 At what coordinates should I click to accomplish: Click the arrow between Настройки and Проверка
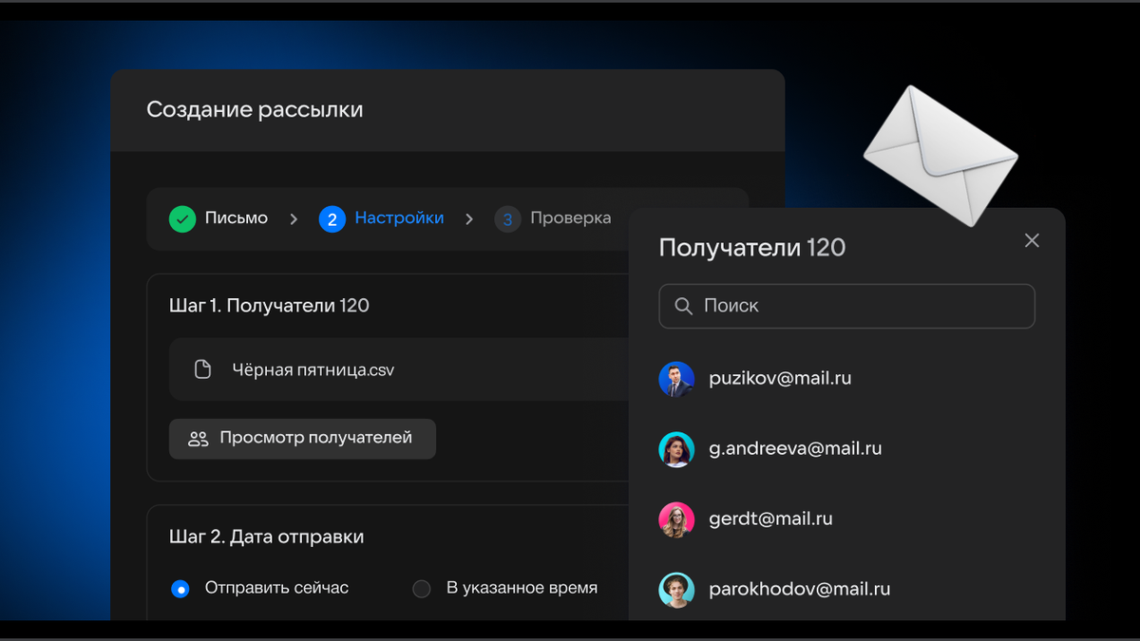click(469, 218)
